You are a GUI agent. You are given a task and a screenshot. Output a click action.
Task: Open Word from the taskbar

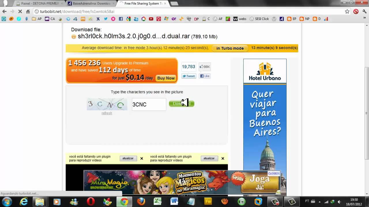pyautogui.click(x=174, y=202)
